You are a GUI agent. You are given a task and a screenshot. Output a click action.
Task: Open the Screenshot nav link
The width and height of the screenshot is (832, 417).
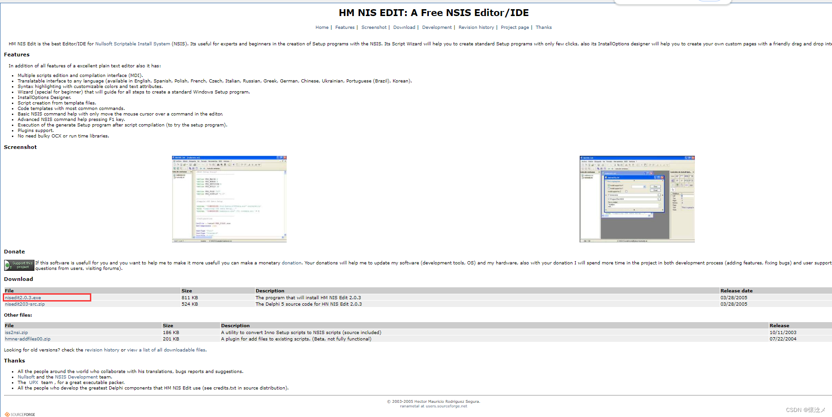click(x=374, y=27)
